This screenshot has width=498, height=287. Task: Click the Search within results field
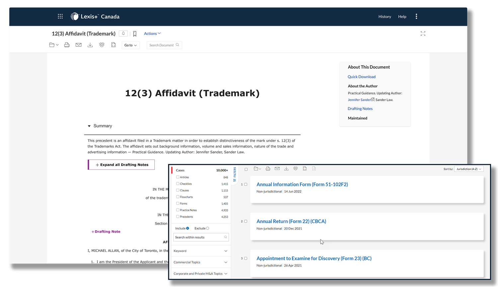tap(199, 237)
